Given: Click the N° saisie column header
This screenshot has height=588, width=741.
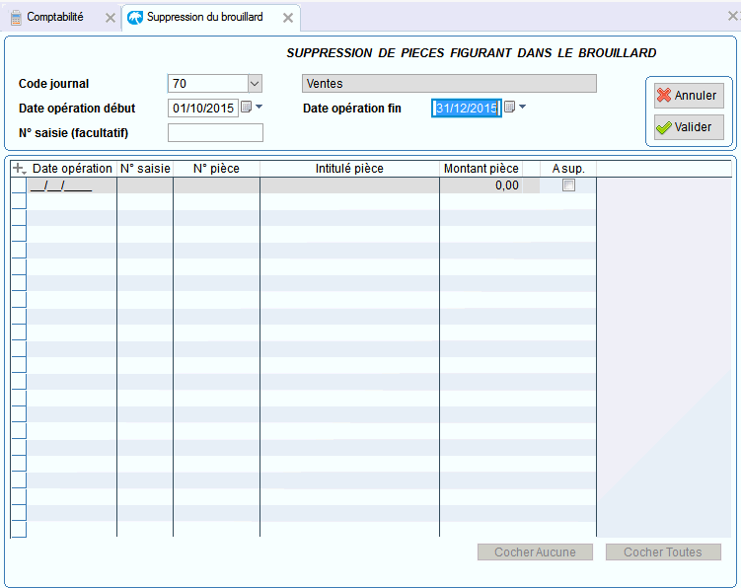Looking at the screenshot, I should pos(145,169).
